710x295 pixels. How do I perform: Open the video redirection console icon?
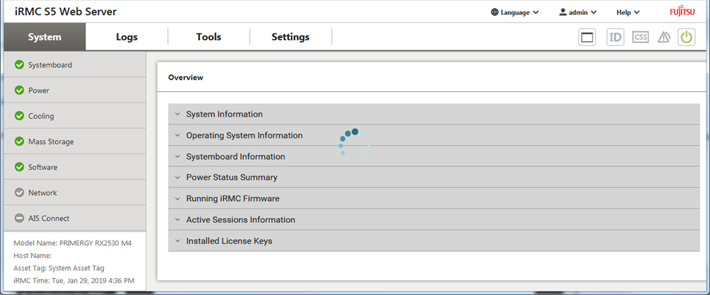click(587, 37)
